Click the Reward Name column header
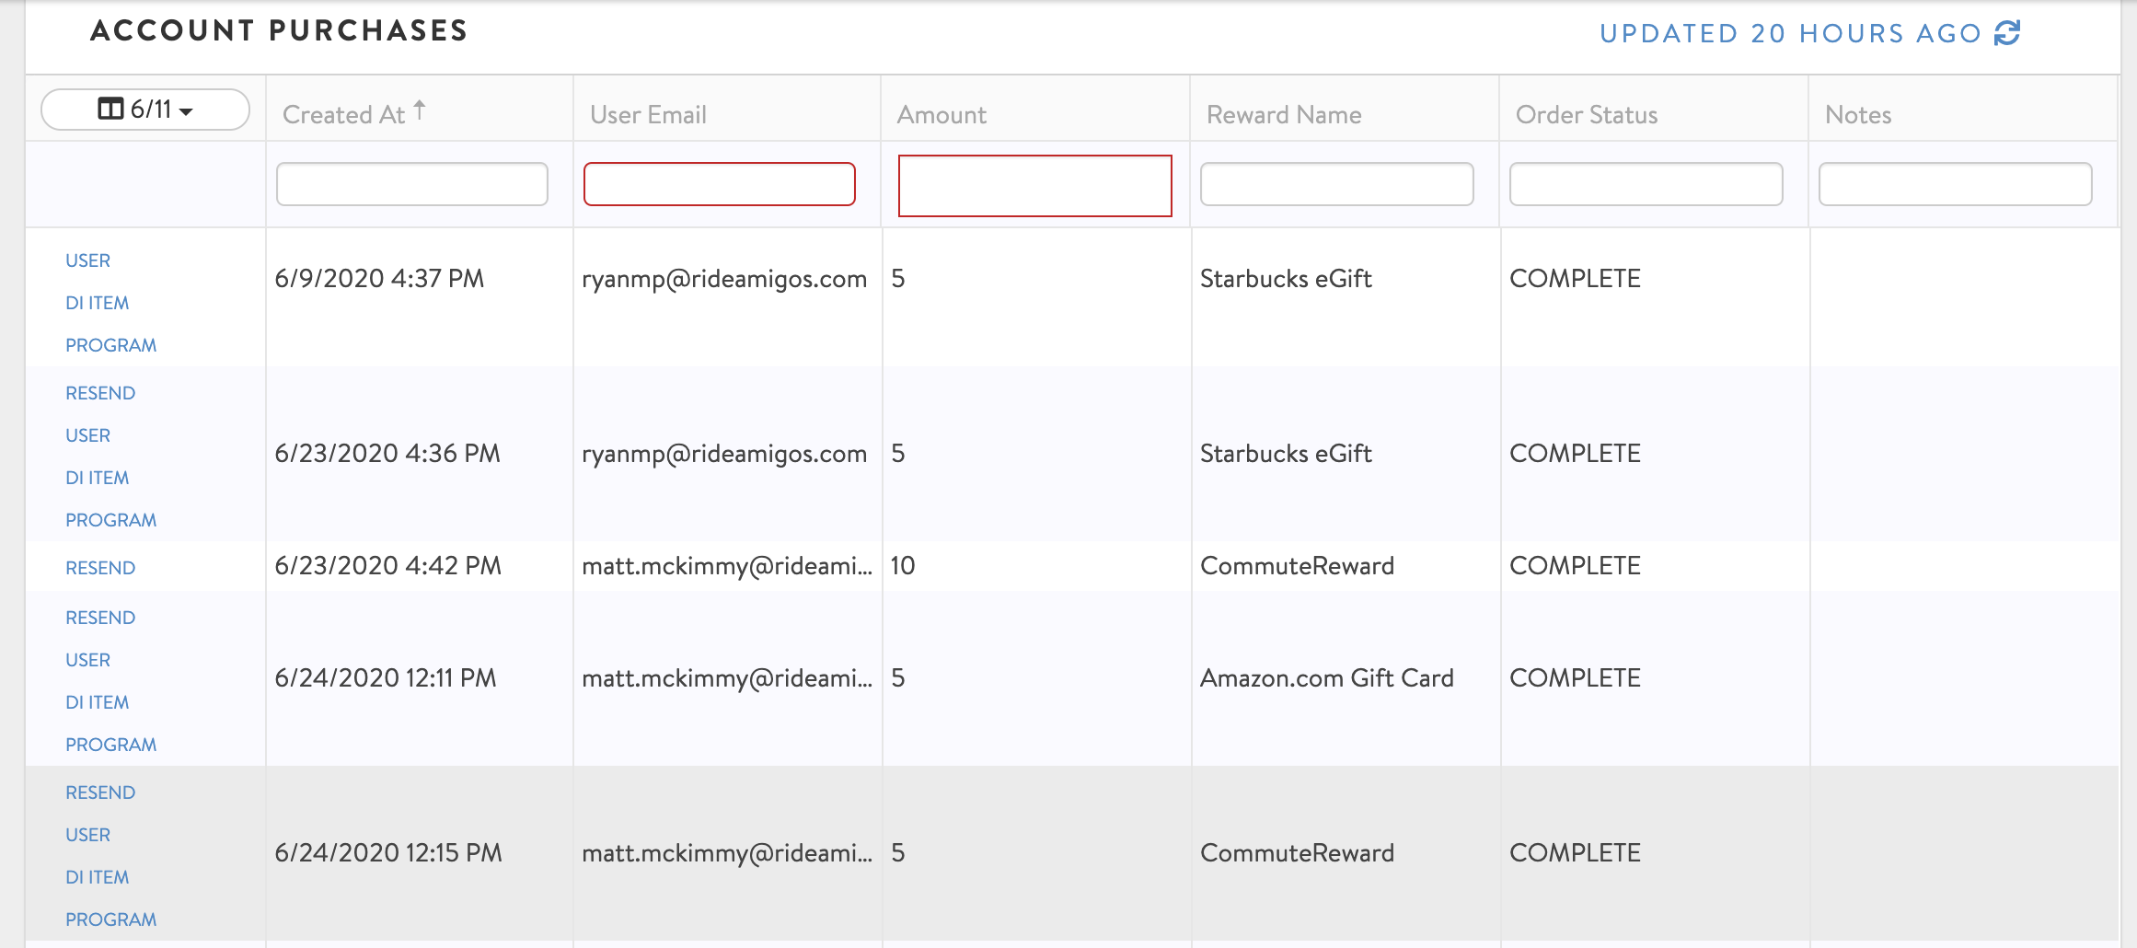 [x=1284, y=115]
